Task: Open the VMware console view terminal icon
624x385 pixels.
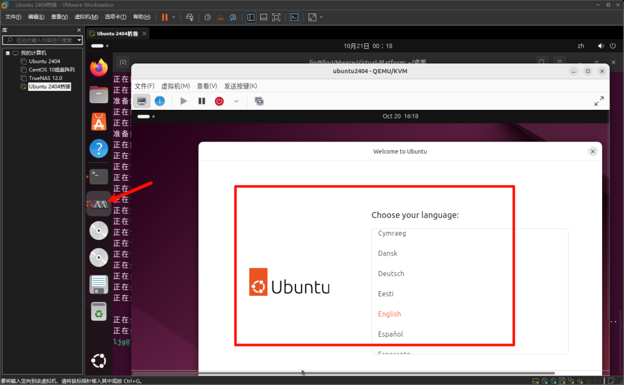Action: (x=294, y=17)
